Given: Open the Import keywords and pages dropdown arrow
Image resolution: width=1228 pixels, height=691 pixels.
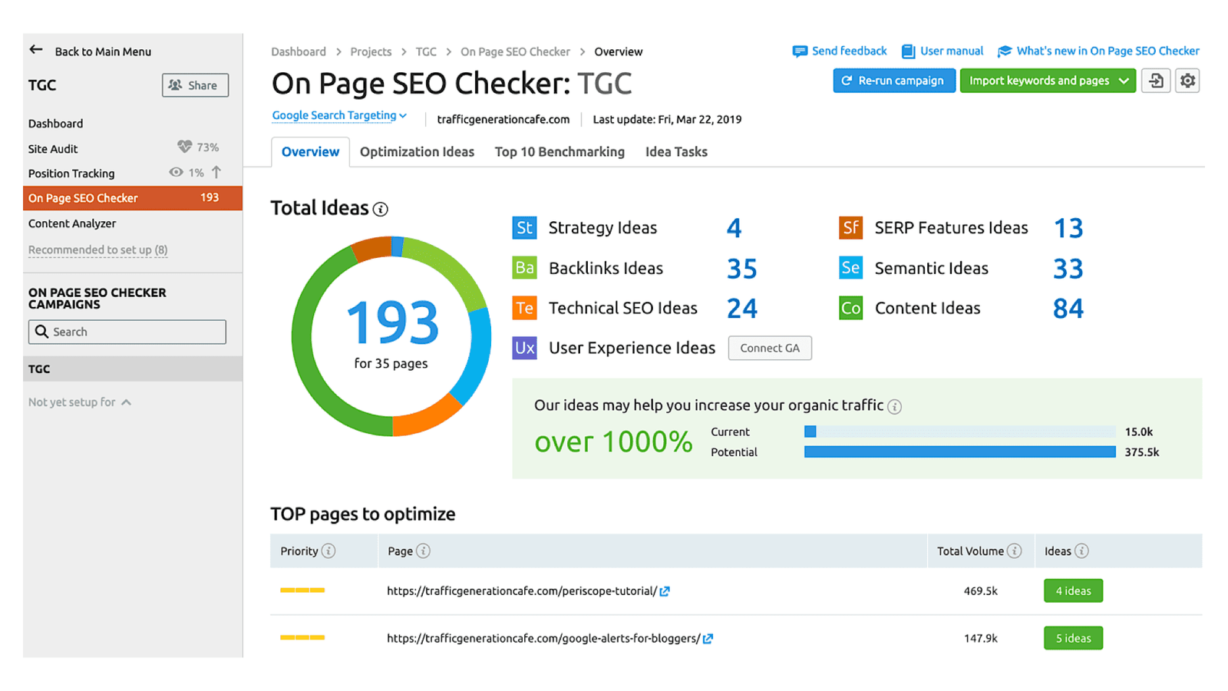Looking at the screenshot, I should (x=1125, y=81).
